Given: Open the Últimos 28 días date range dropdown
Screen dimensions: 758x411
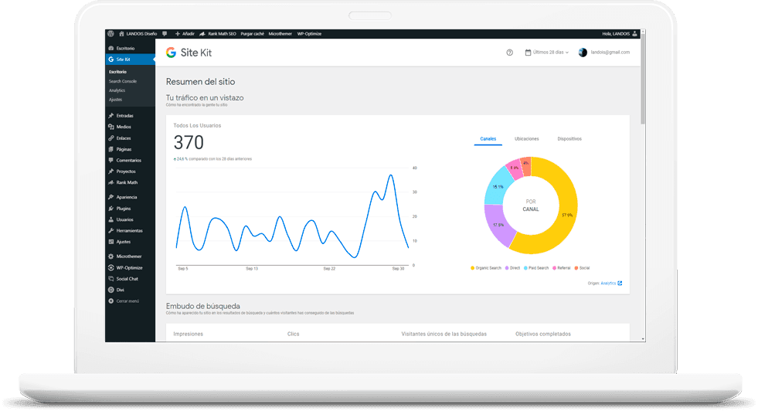Looking at the screenshot, I should click(547, 53).
